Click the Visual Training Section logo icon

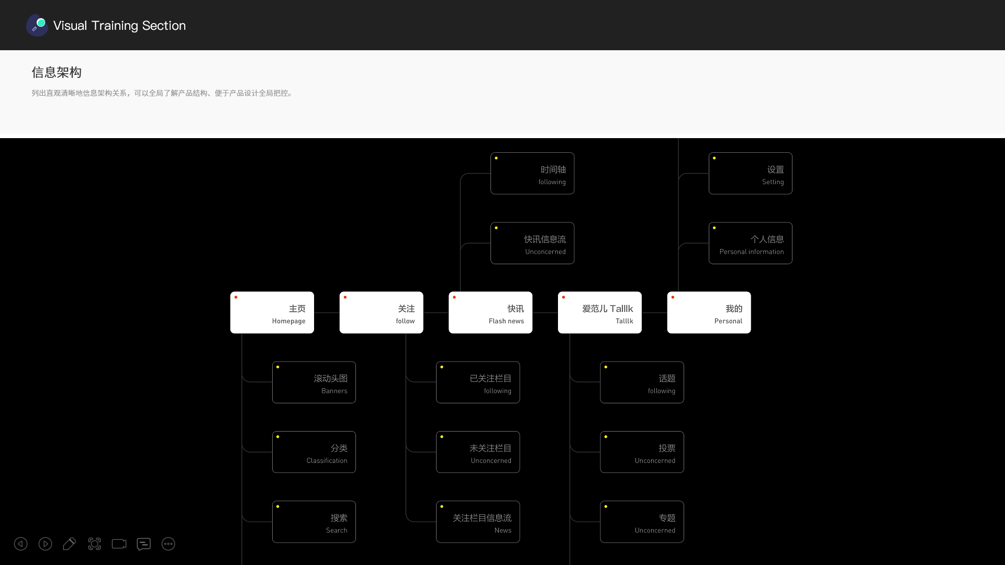coord(37,26)
